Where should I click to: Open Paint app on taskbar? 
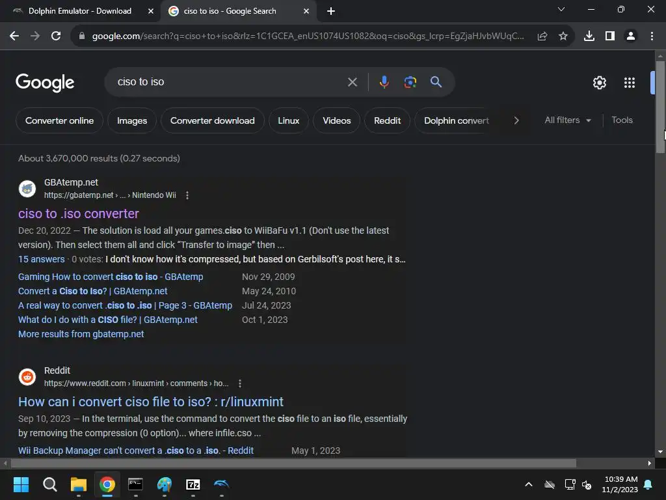point(165,484)
